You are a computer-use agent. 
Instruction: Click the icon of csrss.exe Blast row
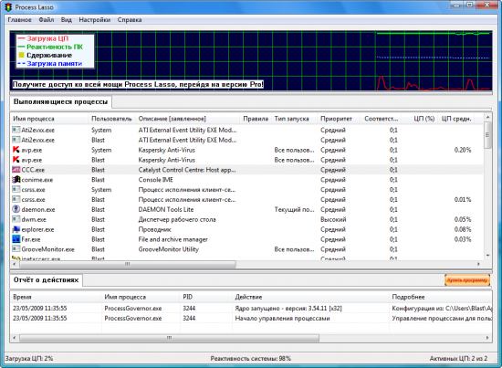click(16, 199)
